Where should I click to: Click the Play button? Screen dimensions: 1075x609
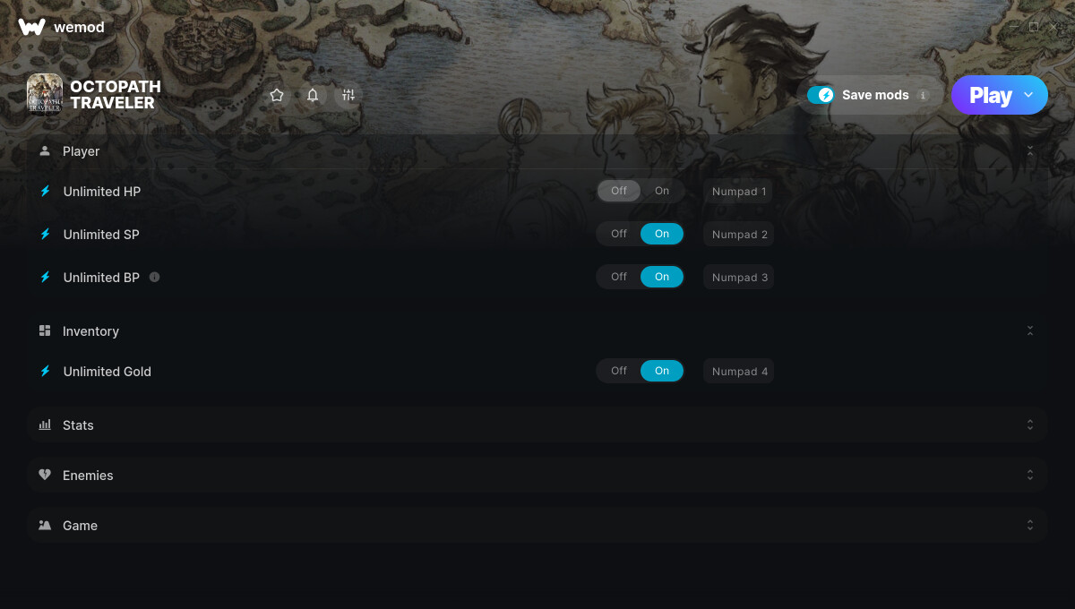(x=990, y=95)
